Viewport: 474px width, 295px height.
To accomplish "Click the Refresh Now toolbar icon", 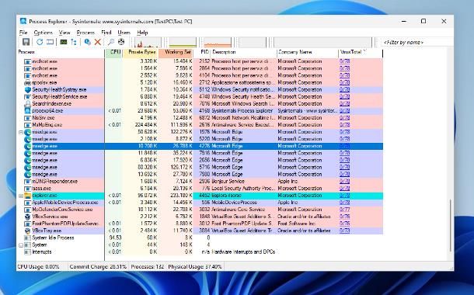I will (x=40, y=42).
